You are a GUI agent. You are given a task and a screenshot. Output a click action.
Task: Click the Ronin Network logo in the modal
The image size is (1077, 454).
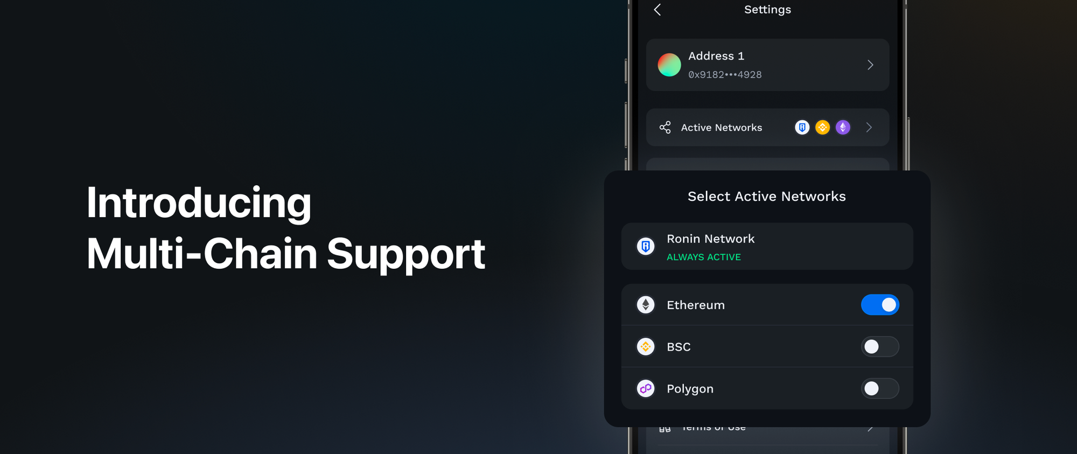coord(646,247)
